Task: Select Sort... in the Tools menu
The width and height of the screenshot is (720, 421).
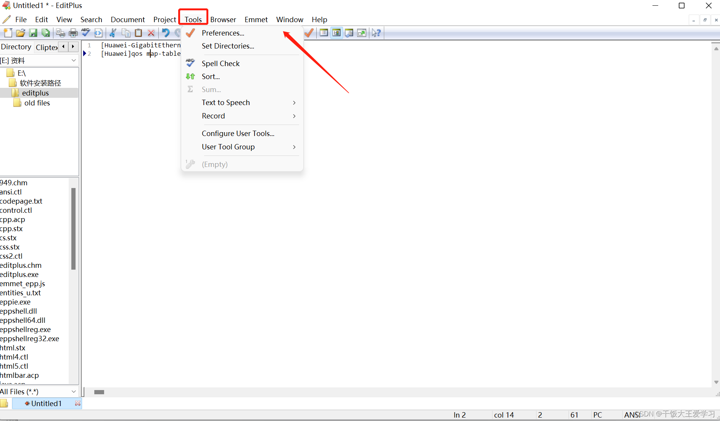Action: coord(242,76)
